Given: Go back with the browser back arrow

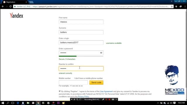Looking at the screenshot, I should pos(3,6).
